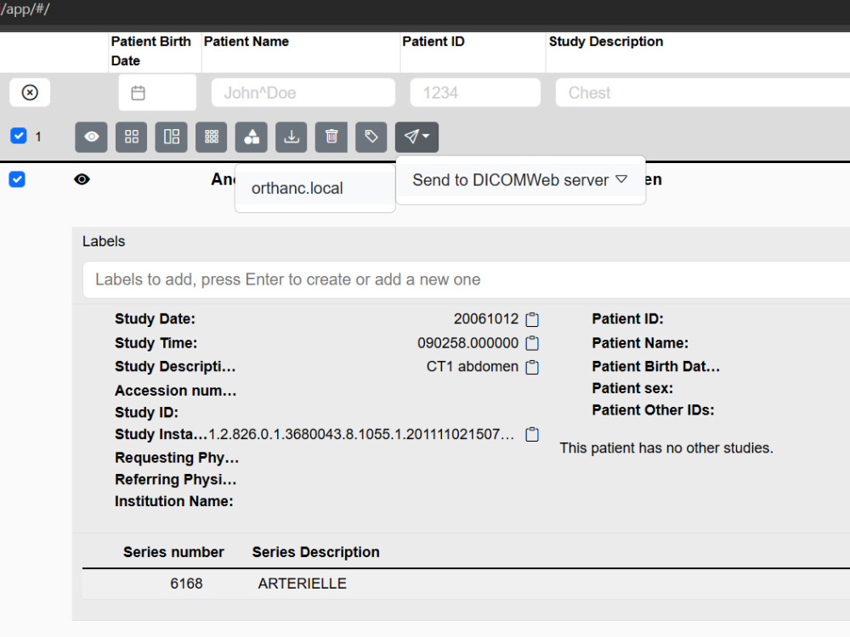
Task: Click the Patient Other IDs label
Action: [x=653, y=410]
